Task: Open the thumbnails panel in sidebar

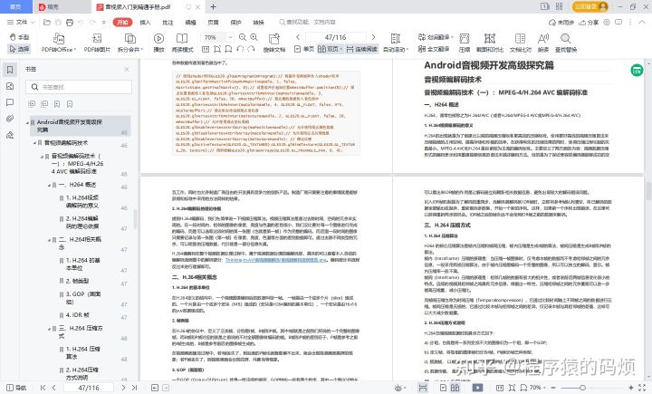Action: 10,86
